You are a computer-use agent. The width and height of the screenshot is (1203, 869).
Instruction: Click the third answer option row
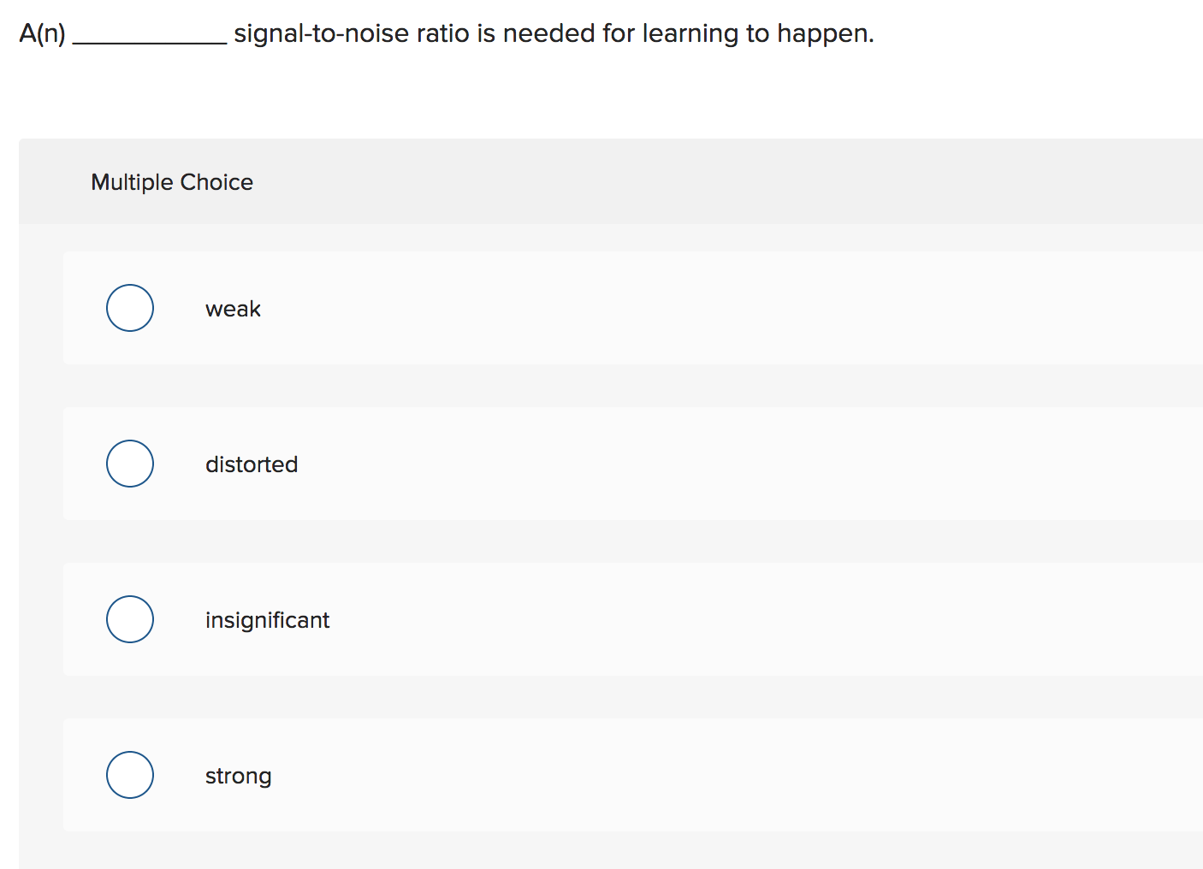(x=599, y=619)
